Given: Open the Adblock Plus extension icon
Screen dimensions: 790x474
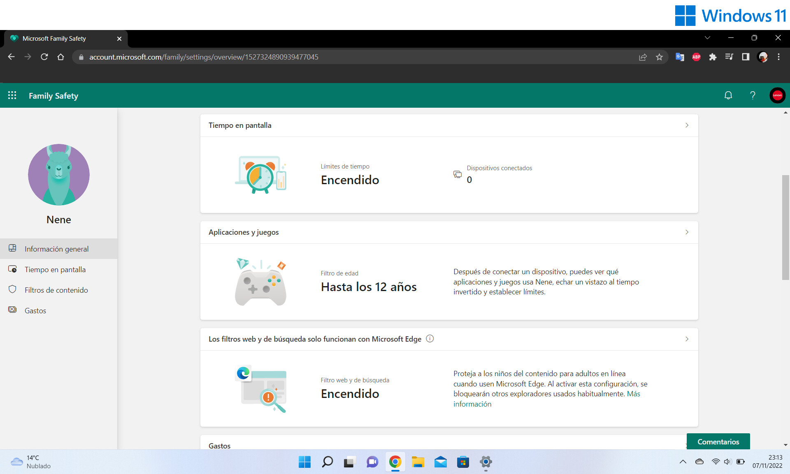Looking at the screenshot, I should click(696, 57).
